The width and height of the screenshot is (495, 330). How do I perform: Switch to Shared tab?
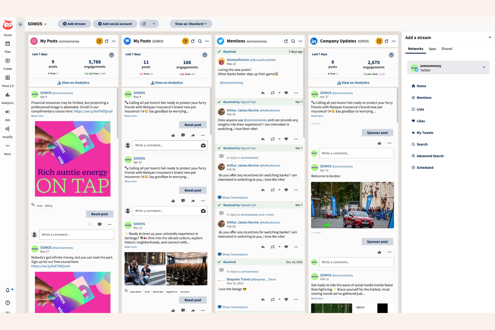pos(447,49)
